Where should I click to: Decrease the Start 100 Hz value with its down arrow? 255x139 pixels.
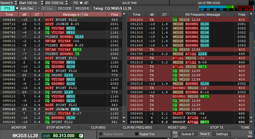pos(42,4)
